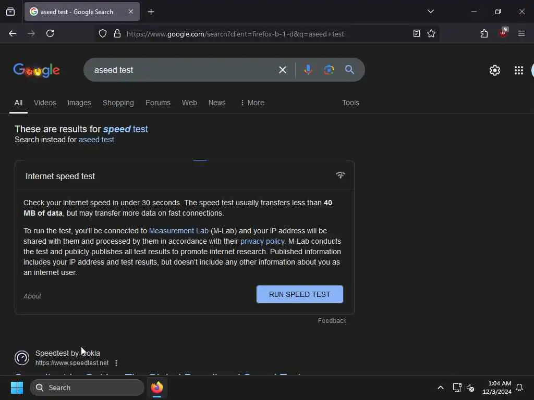Open the Extensions puzzle icon

484,33
